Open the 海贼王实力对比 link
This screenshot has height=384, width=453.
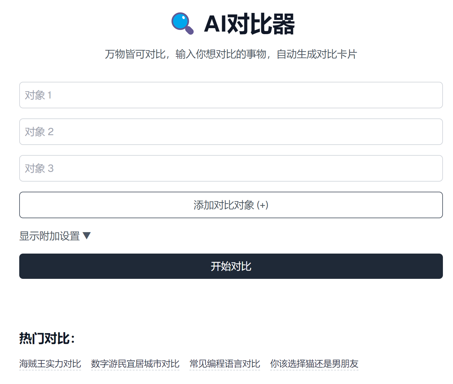click(x=50, y=363)
